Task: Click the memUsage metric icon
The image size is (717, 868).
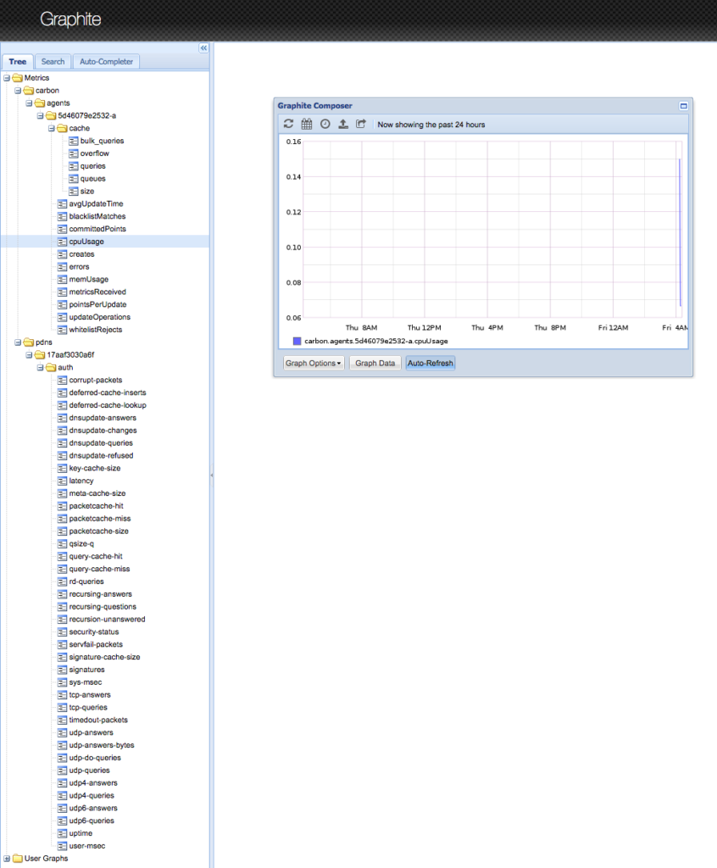Action: click(x=62, y=279)
